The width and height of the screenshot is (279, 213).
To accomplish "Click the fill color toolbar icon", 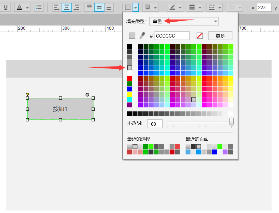I will 128,7.
